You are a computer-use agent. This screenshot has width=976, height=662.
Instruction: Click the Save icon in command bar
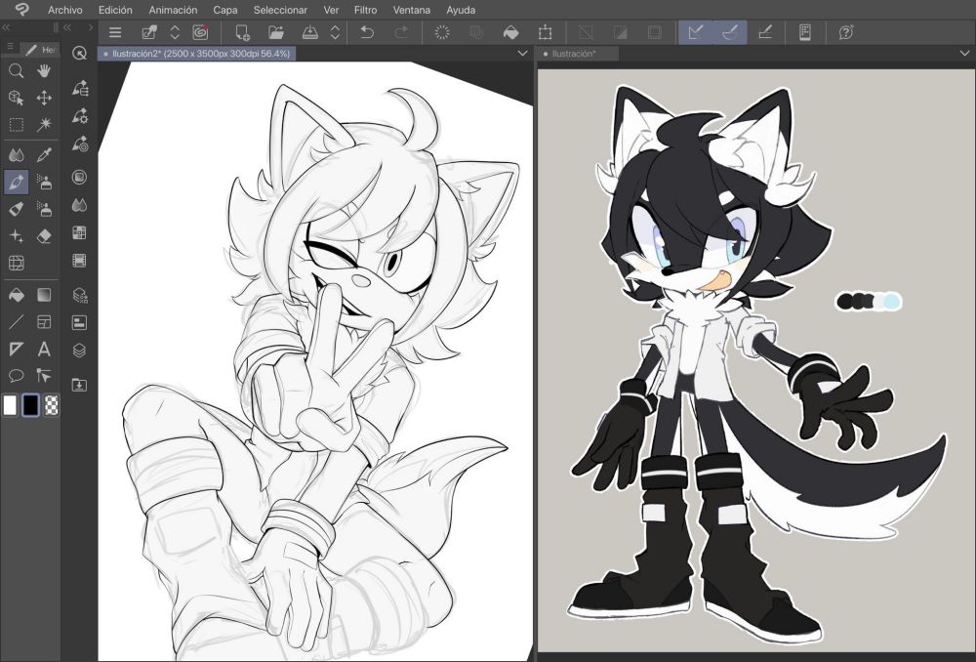310,32
